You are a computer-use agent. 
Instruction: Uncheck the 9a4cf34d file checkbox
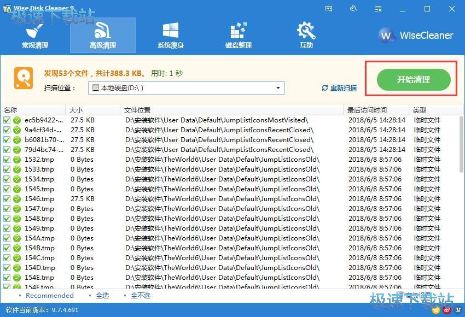point(7,130)
